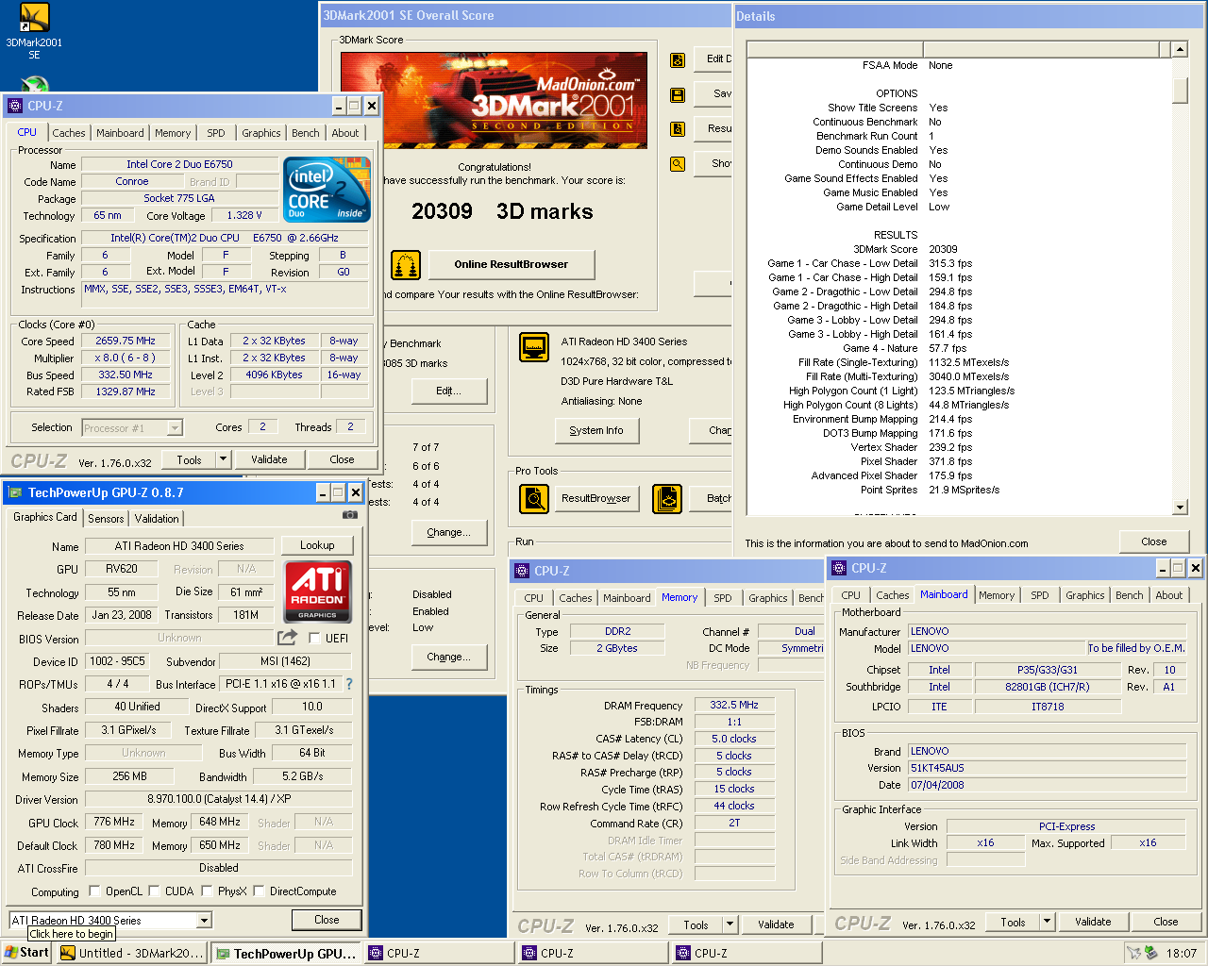Switch to Caches tab in CPU-Z CPU window
Image resolution: width=1208 pixels, height=966 pixels.
point(69,133)
